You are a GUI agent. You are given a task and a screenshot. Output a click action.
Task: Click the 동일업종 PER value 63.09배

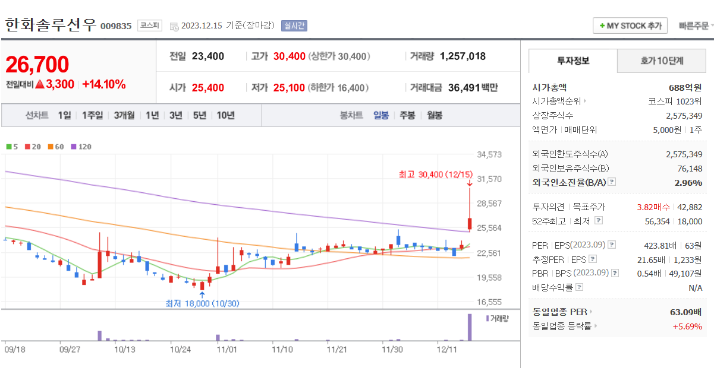686,312
